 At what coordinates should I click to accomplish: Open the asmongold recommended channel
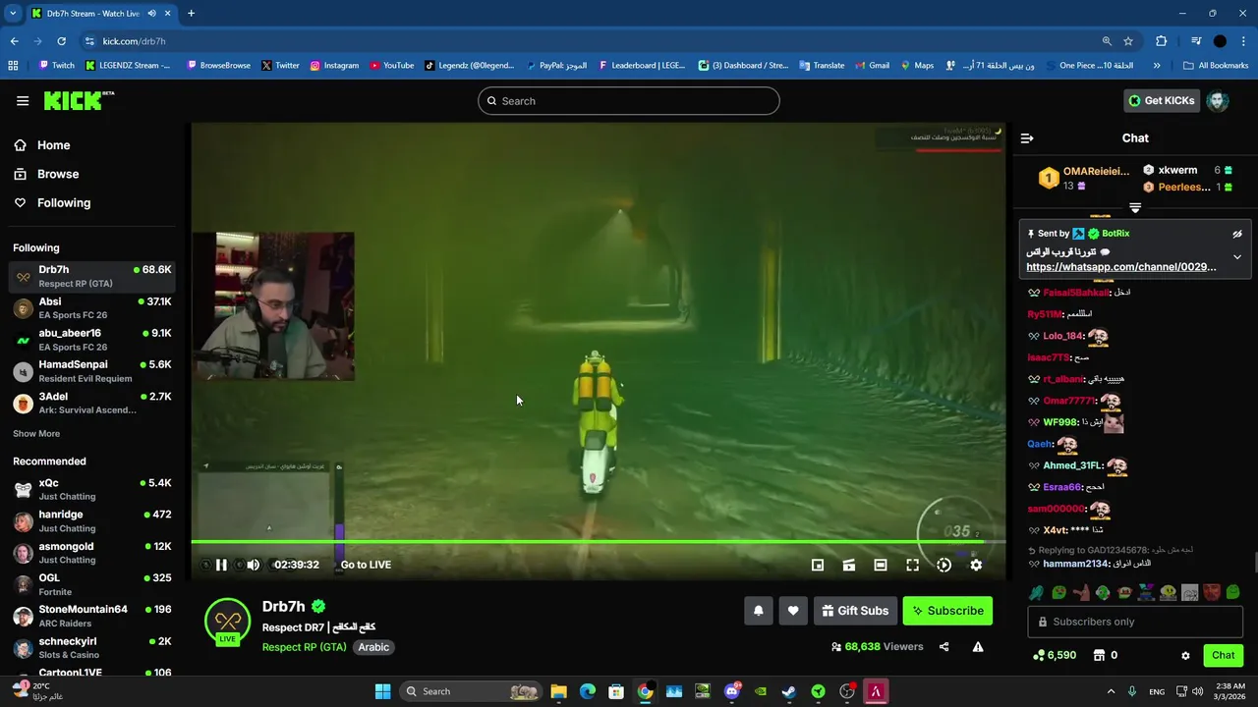[x=93, y=553]
